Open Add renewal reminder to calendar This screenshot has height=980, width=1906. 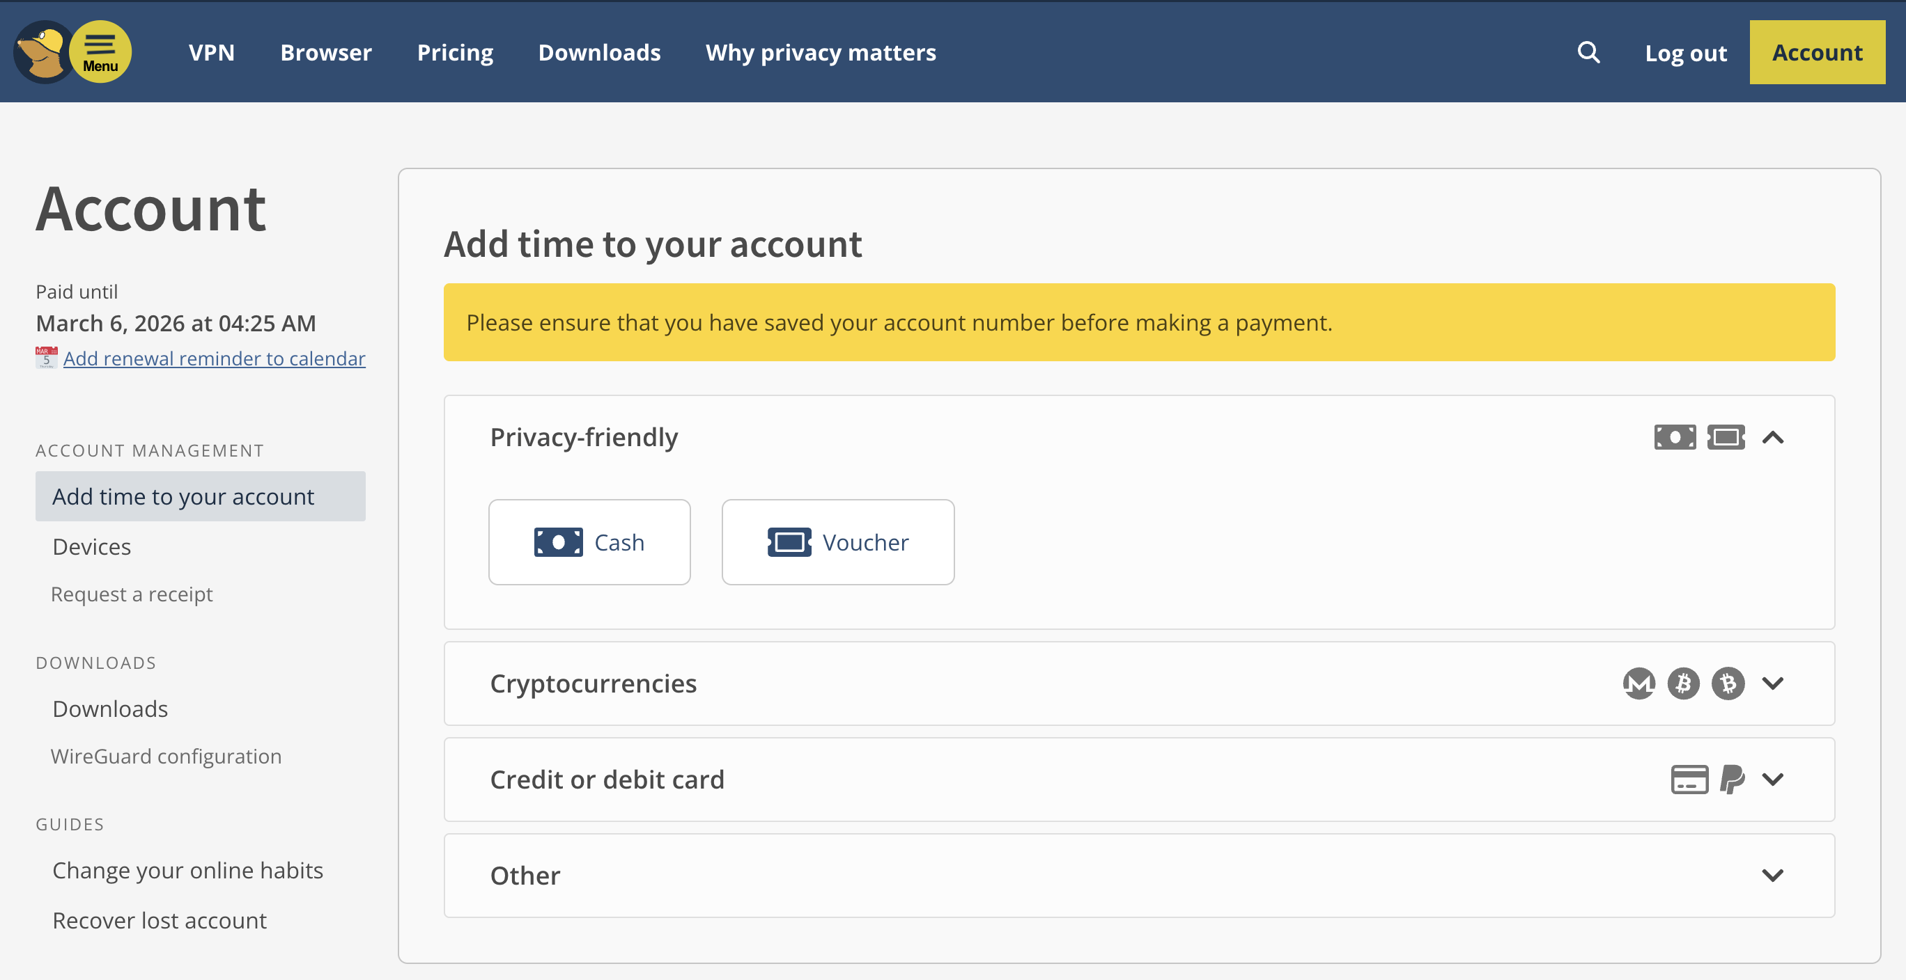[x=214, y=358]
